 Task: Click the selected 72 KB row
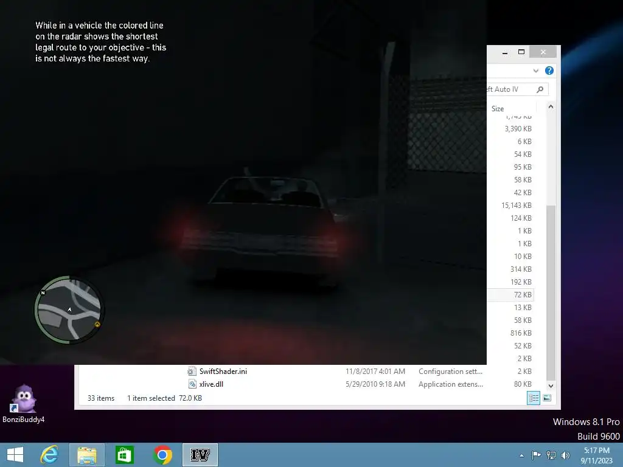(510, 295)
